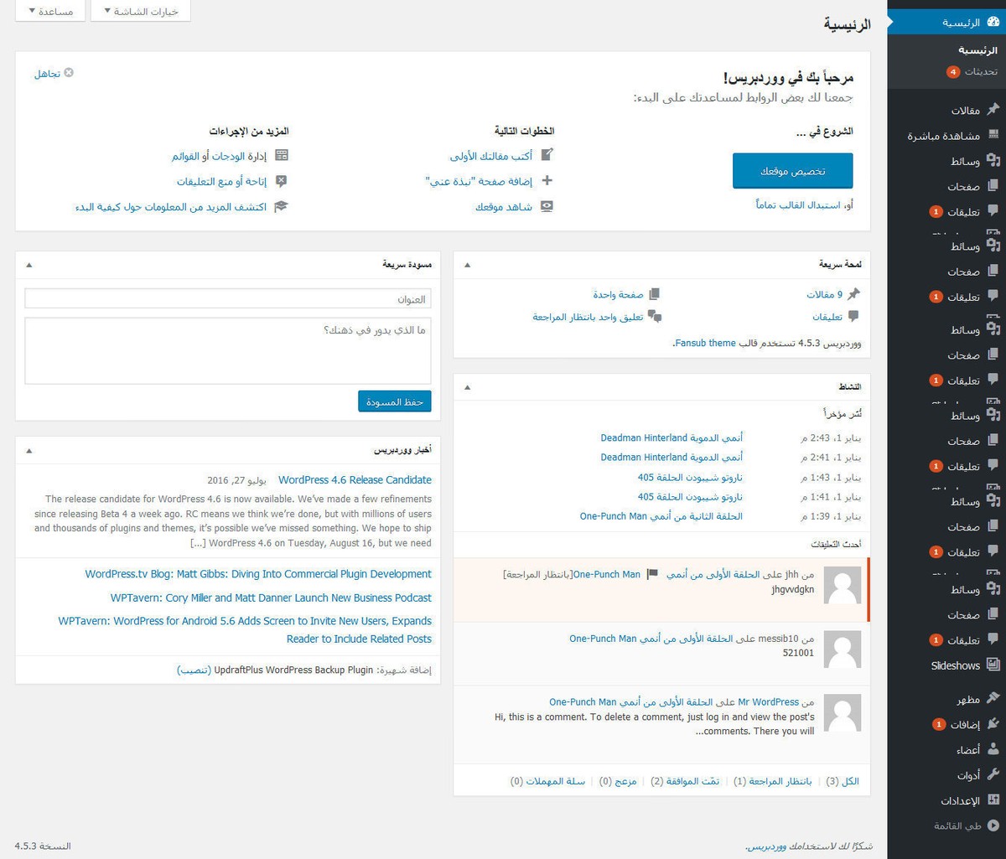Open the WordPress 4.6 Release Candidate link
Image resolution: width=1006 pixels, height=859 pixels.
click(355, 480)
